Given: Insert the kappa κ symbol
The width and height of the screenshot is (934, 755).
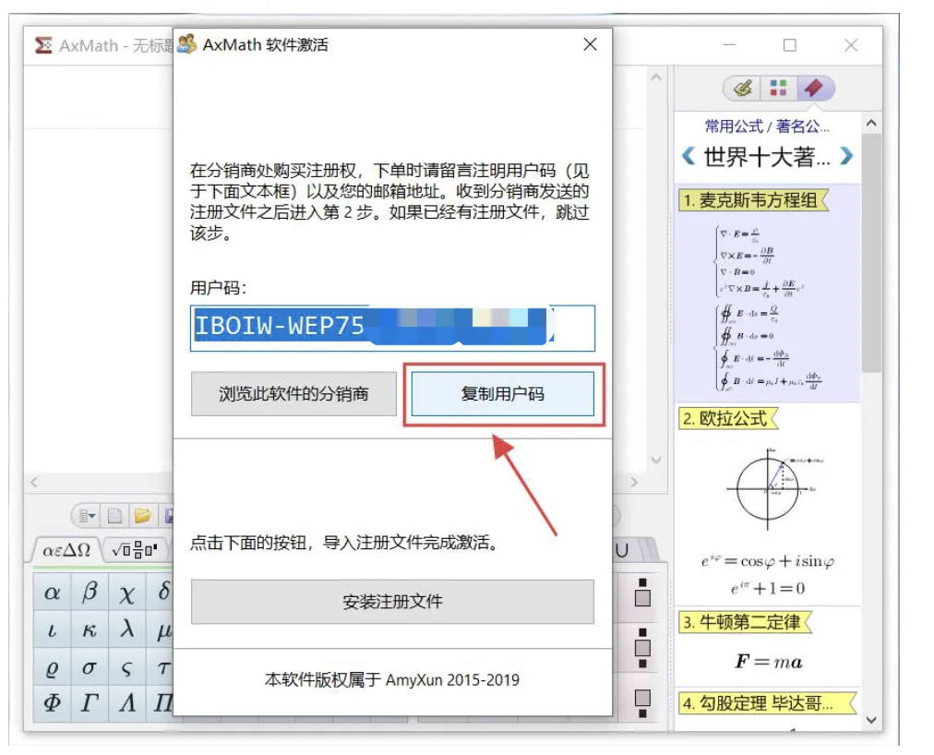Looking at the screenshot, I should pos(90,629).
